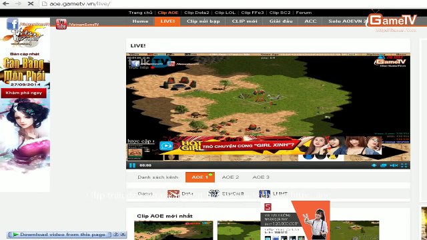Open the rightmost Clip AOE mới nhất thumbnail
The image size is (427, 240).
pyautogui.click(x=354, y=230)
